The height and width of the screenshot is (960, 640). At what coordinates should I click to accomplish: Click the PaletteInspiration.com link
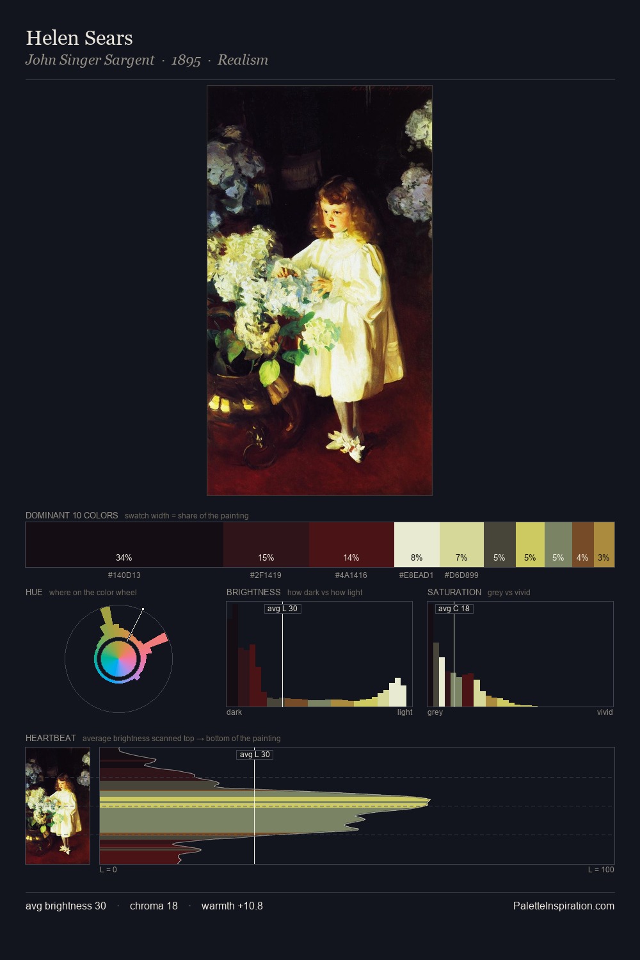564,906
